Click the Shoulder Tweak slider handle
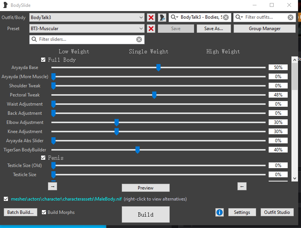 (53, 86)
